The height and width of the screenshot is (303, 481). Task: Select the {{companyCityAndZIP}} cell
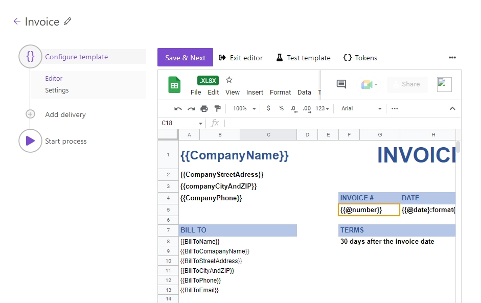tap(218, 186)
